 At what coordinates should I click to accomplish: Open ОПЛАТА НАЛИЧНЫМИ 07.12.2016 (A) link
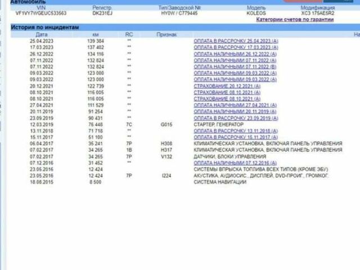tap(235, 163)
